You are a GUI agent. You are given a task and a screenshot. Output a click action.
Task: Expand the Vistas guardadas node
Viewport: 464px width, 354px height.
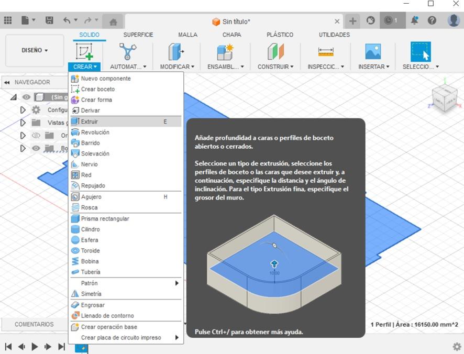23,123
